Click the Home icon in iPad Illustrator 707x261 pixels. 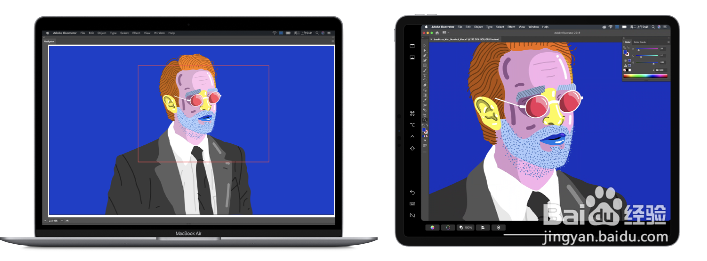click(x=437, y=33)
